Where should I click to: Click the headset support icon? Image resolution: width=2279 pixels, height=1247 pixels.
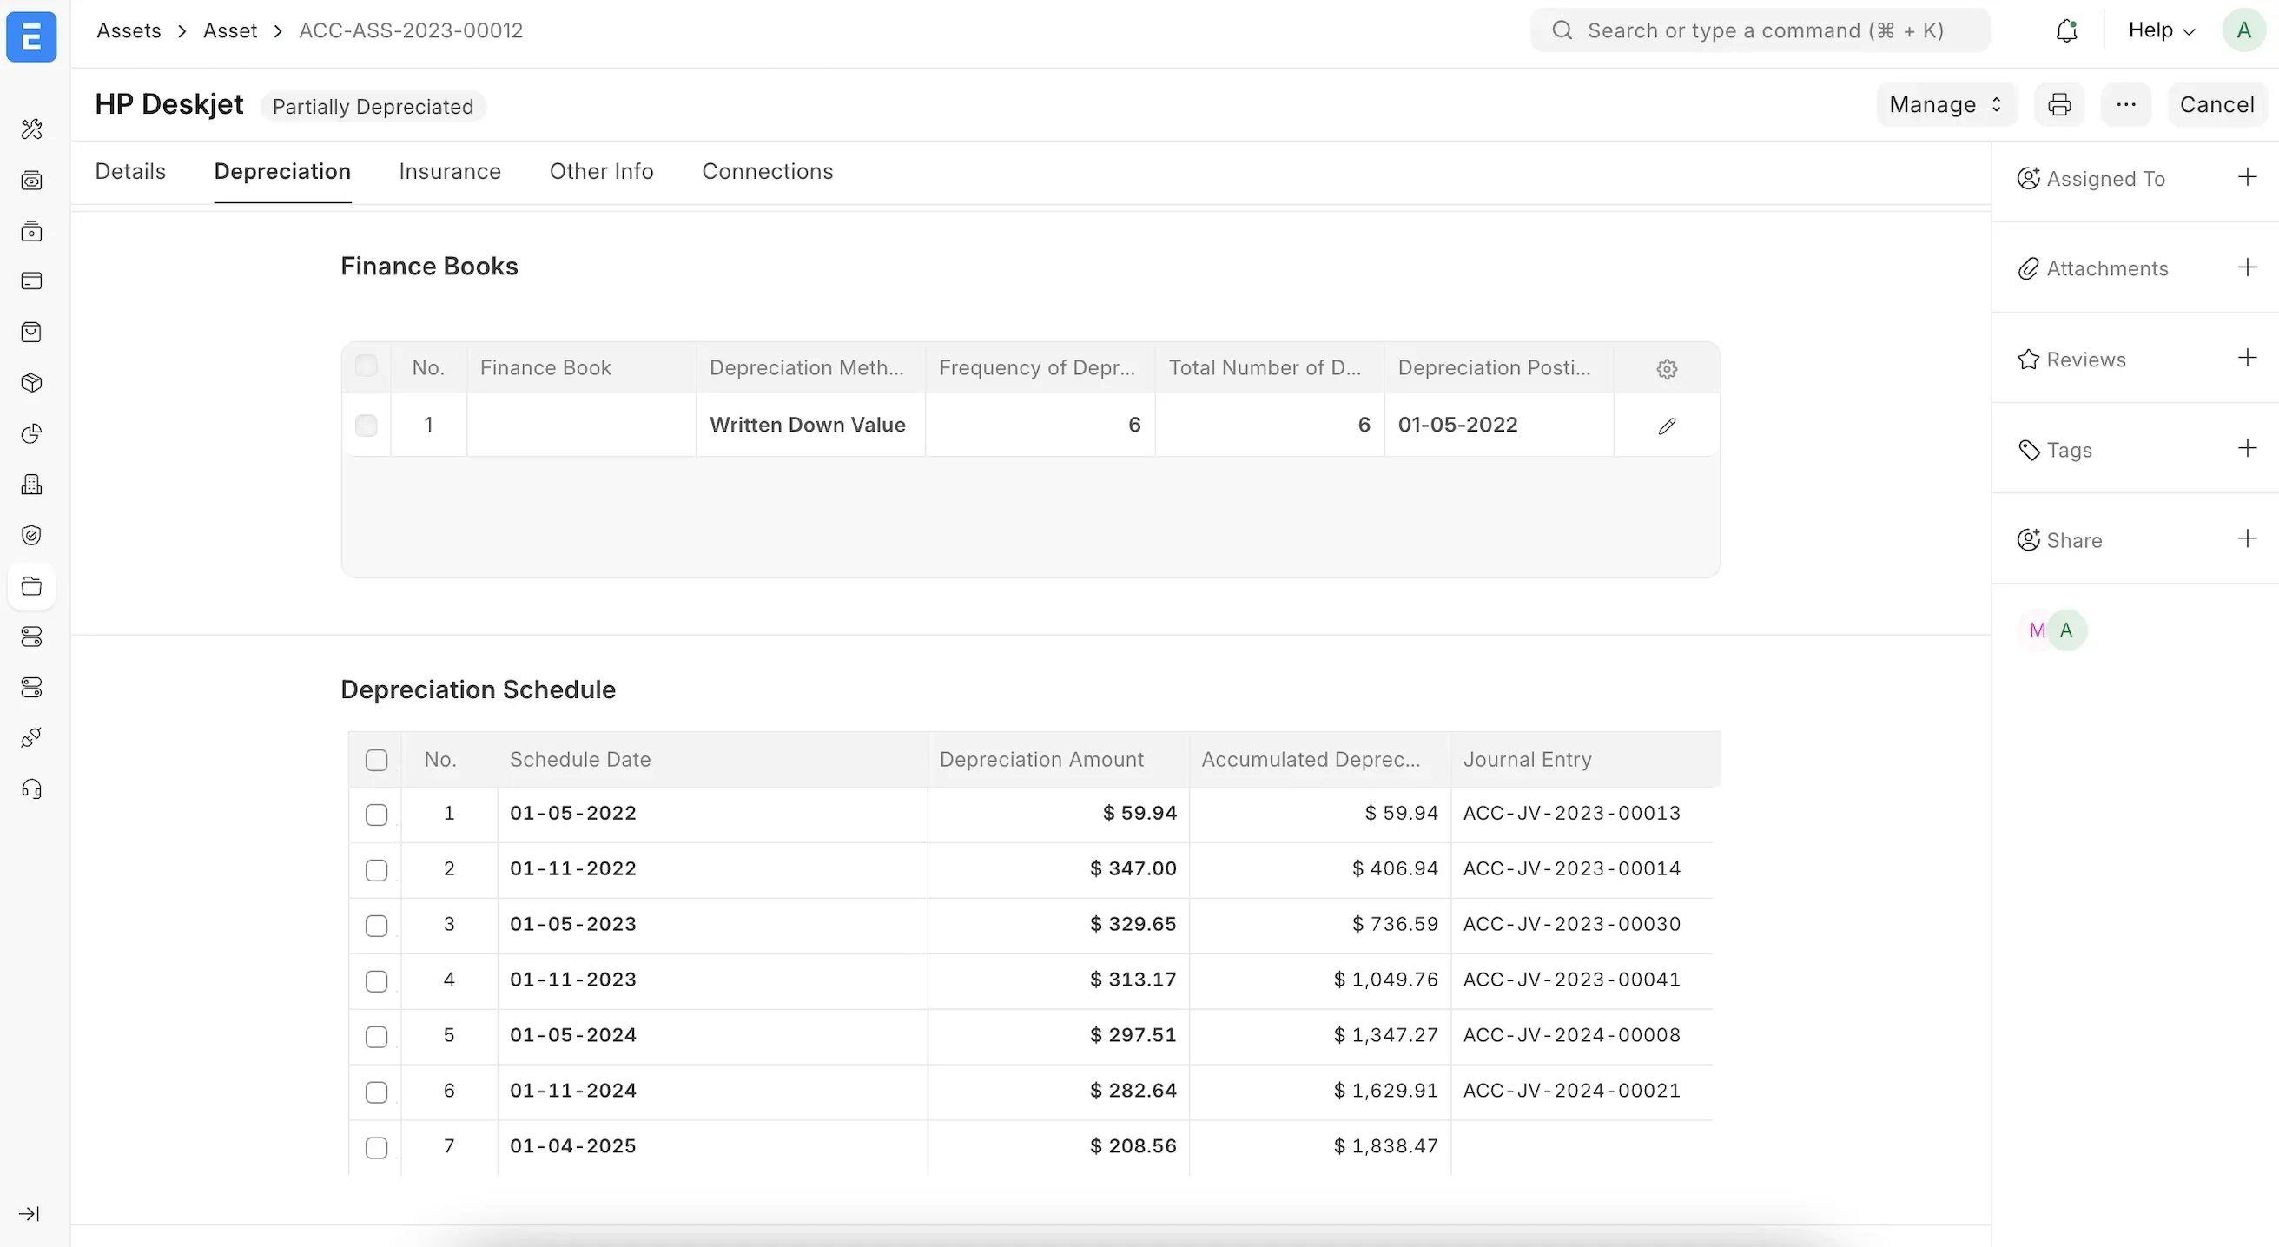click(32, 788)
